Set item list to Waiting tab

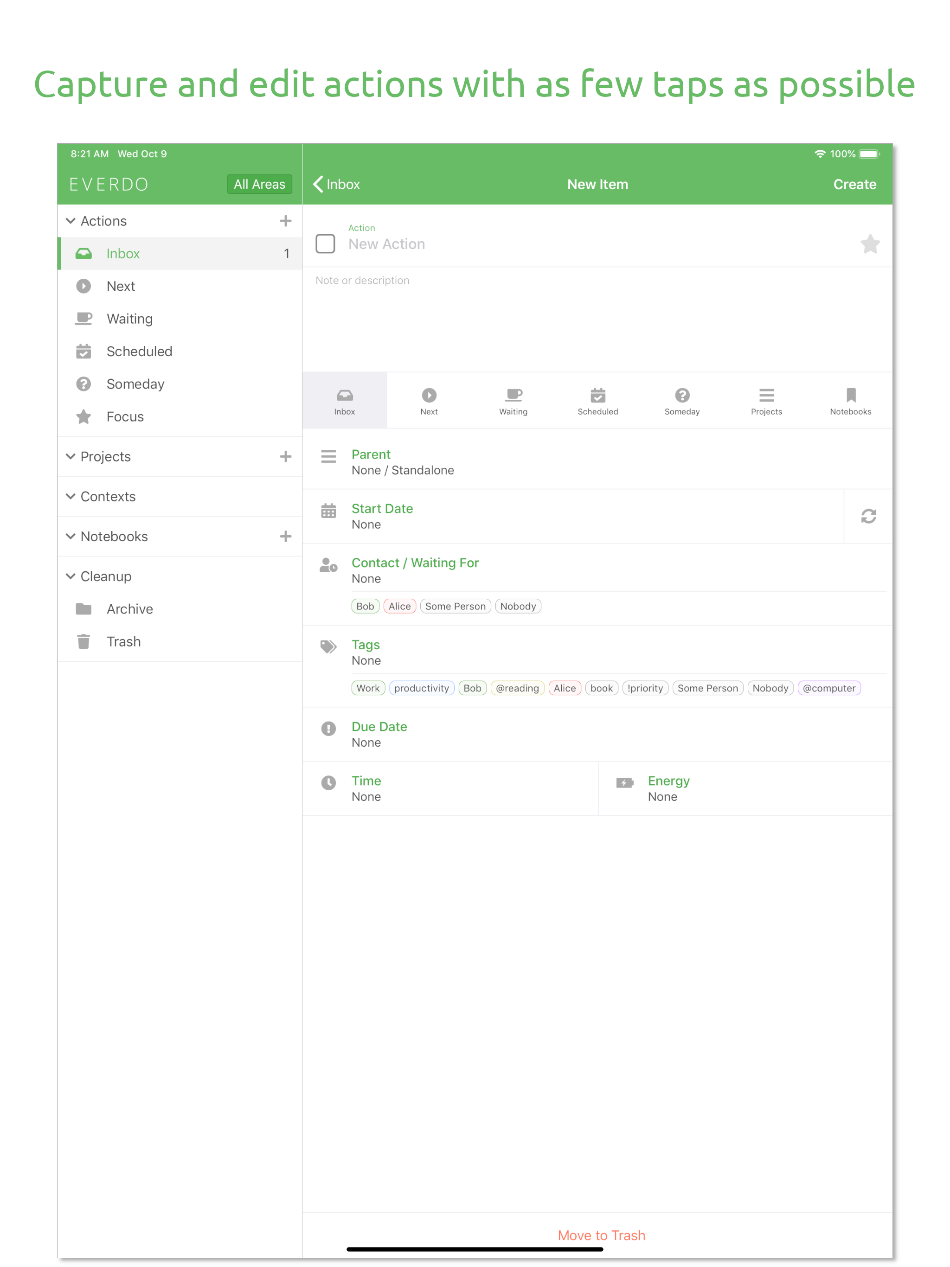514,400
